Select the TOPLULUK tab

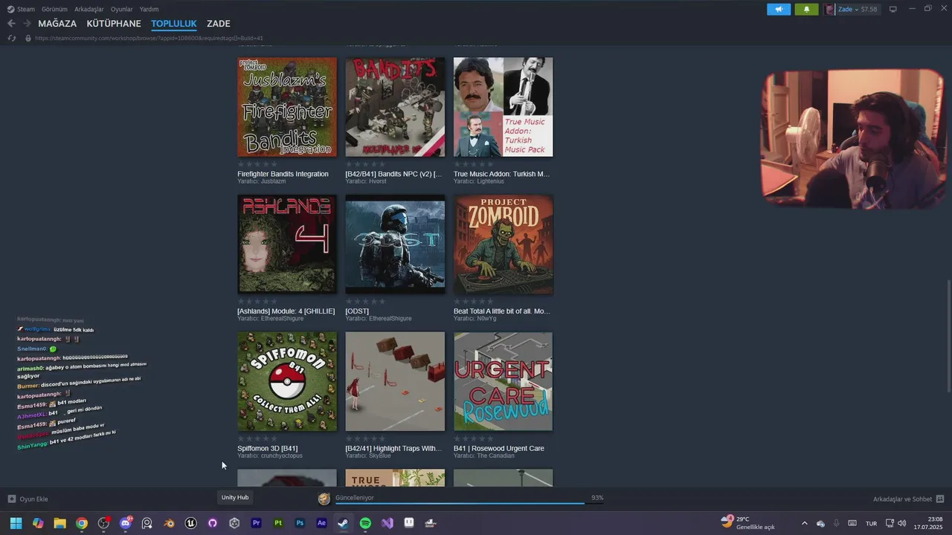tap(174, 24)
